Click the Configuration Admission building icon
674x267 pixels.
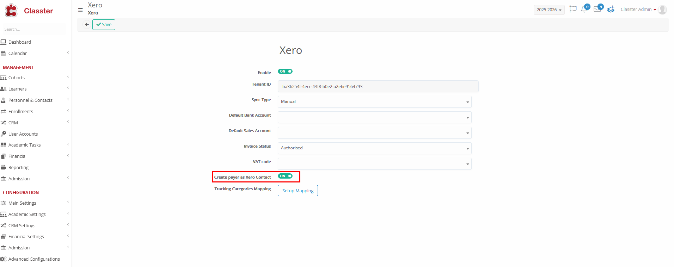4,248
